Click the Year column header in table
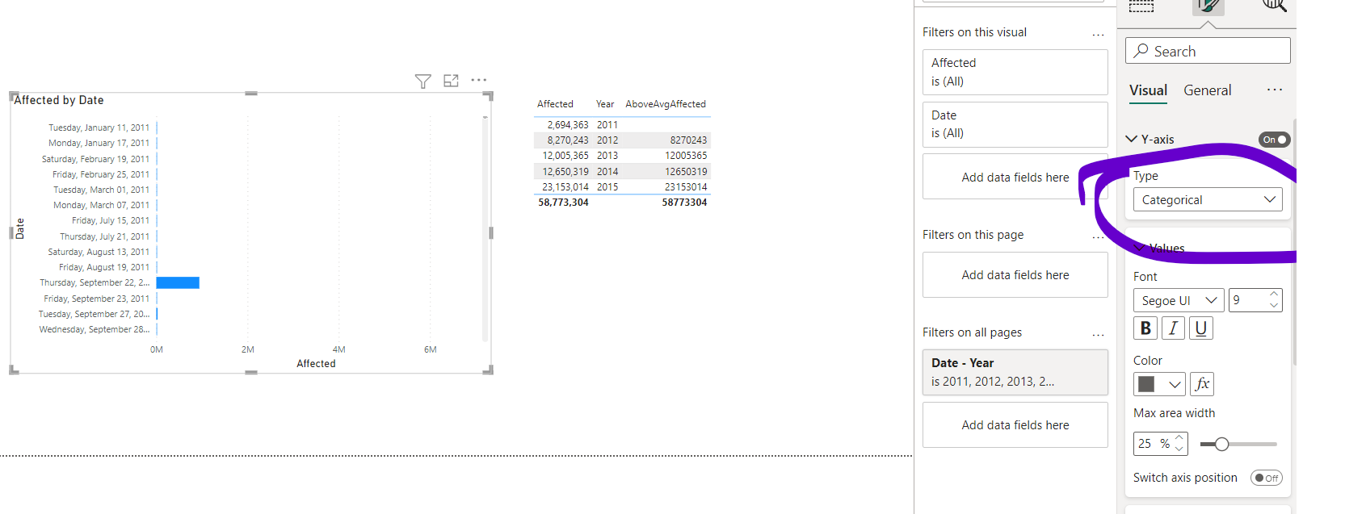 605,104
